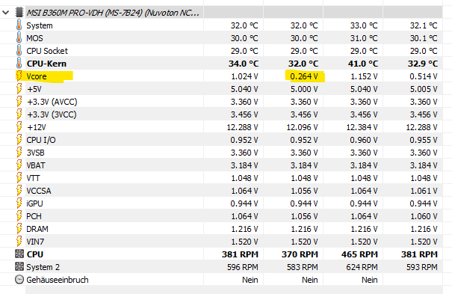This screenshot has height=294, width=452.
Task: Select the highlighted Vcore row label
Action: pyautogui.click(x=37, y=76)
